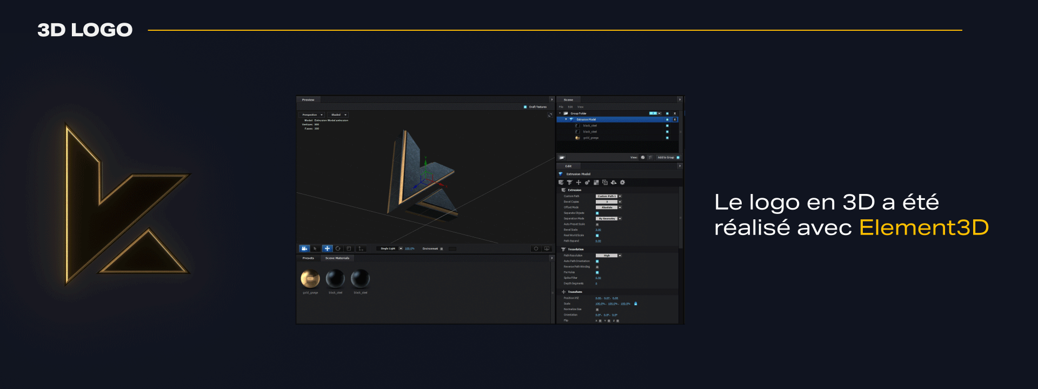Open the Scene View menu
The image size is (1038, 389).
(581, 107)
